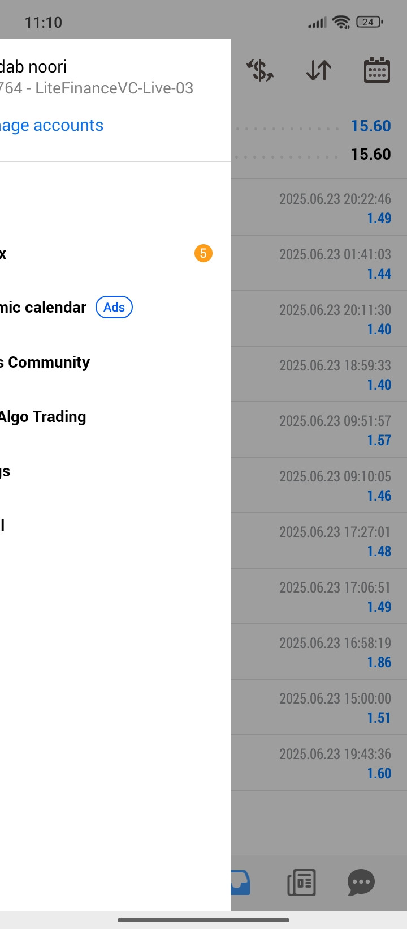Open the blue inbox tray icon

point(240,882)
